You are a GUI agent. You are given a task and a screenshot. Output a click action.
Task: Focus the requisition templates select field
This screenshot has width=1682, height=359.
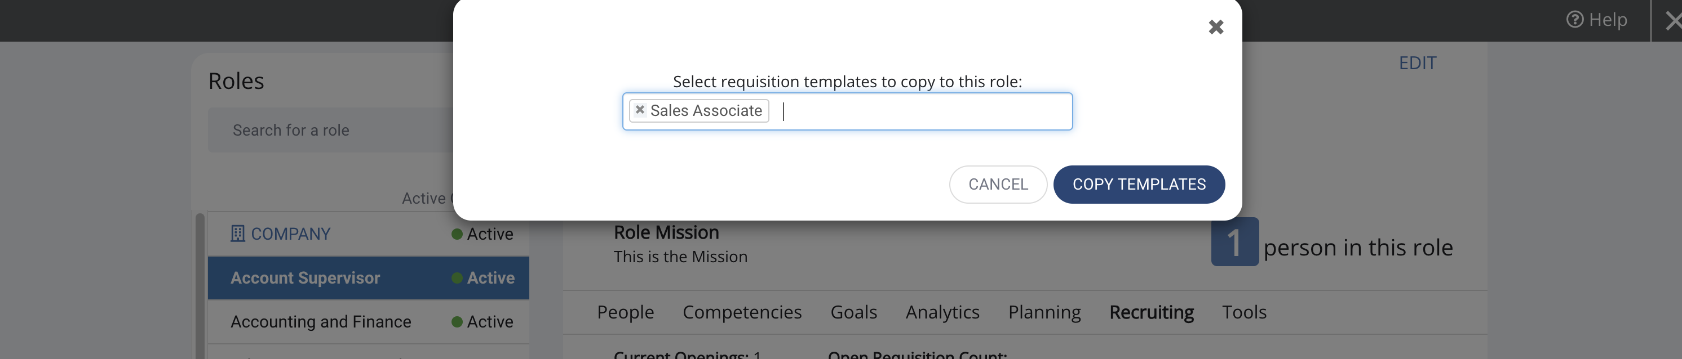click(x=847, y=111)
